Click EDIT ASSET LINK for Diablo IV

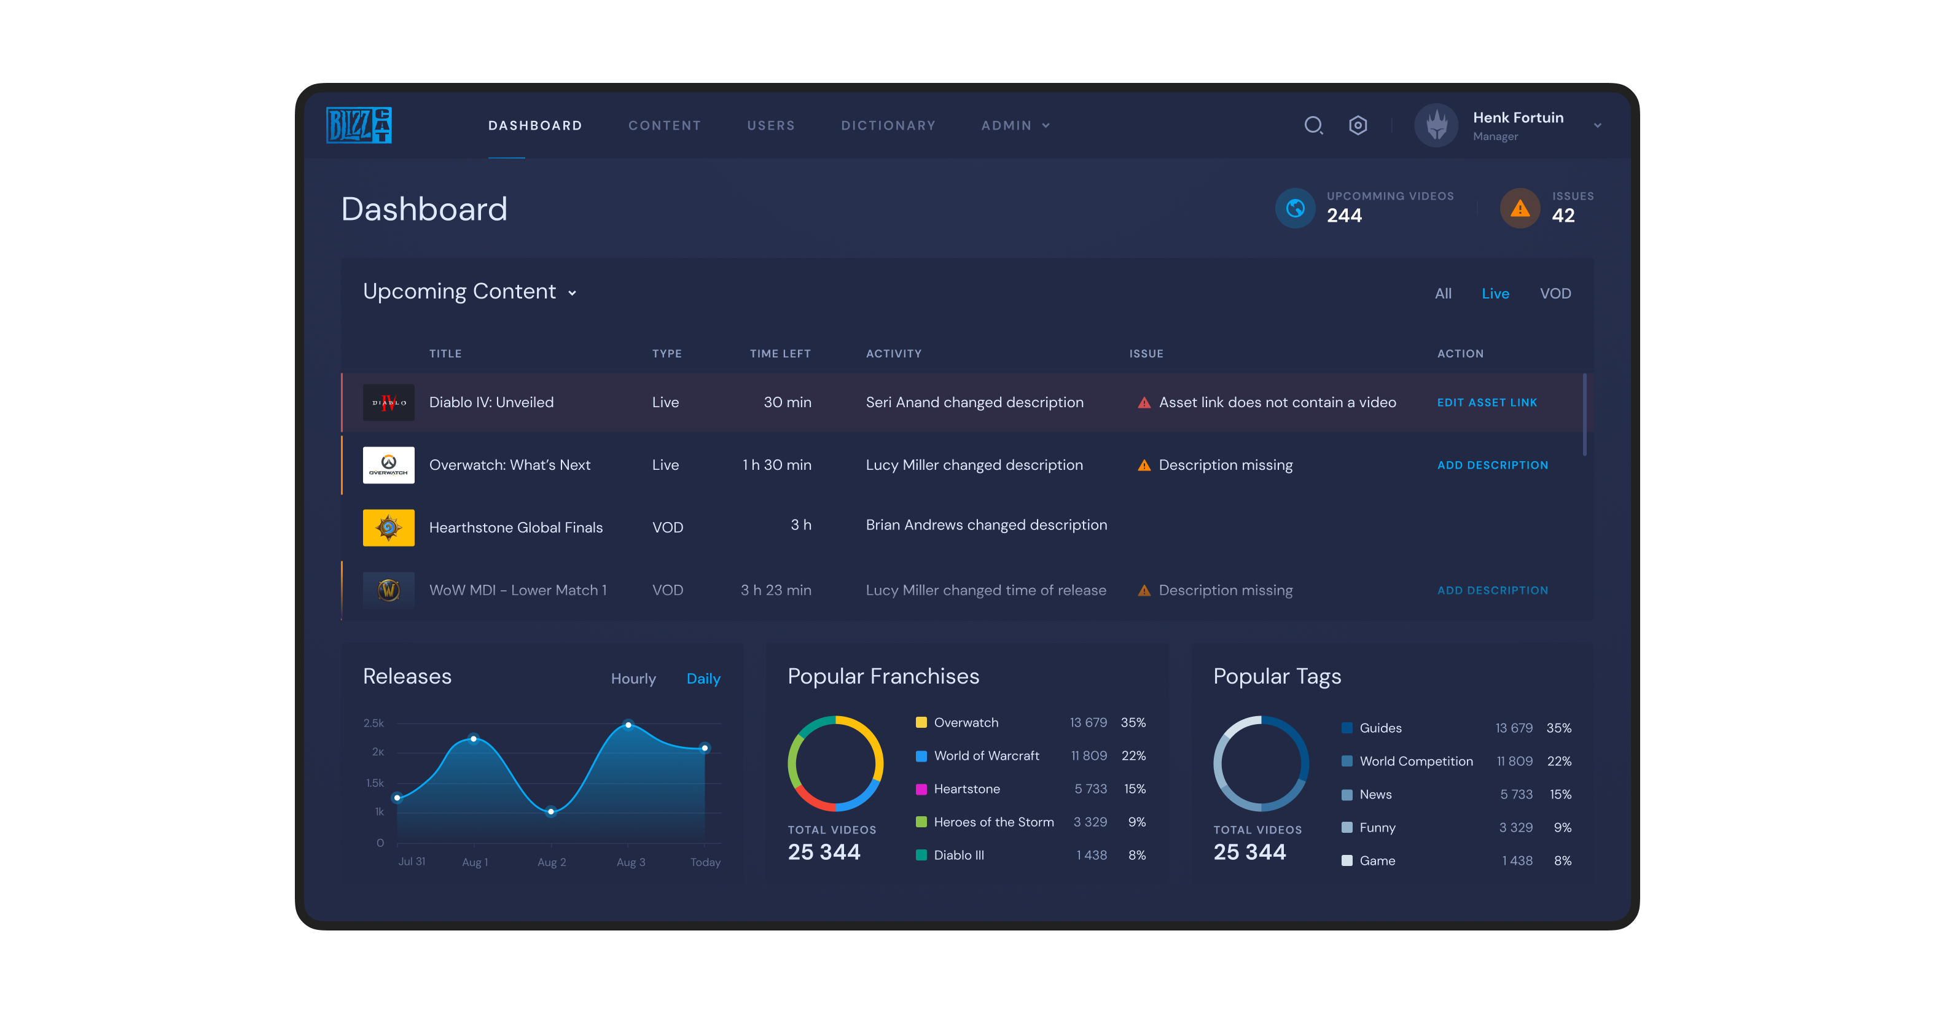[1487, 402]
